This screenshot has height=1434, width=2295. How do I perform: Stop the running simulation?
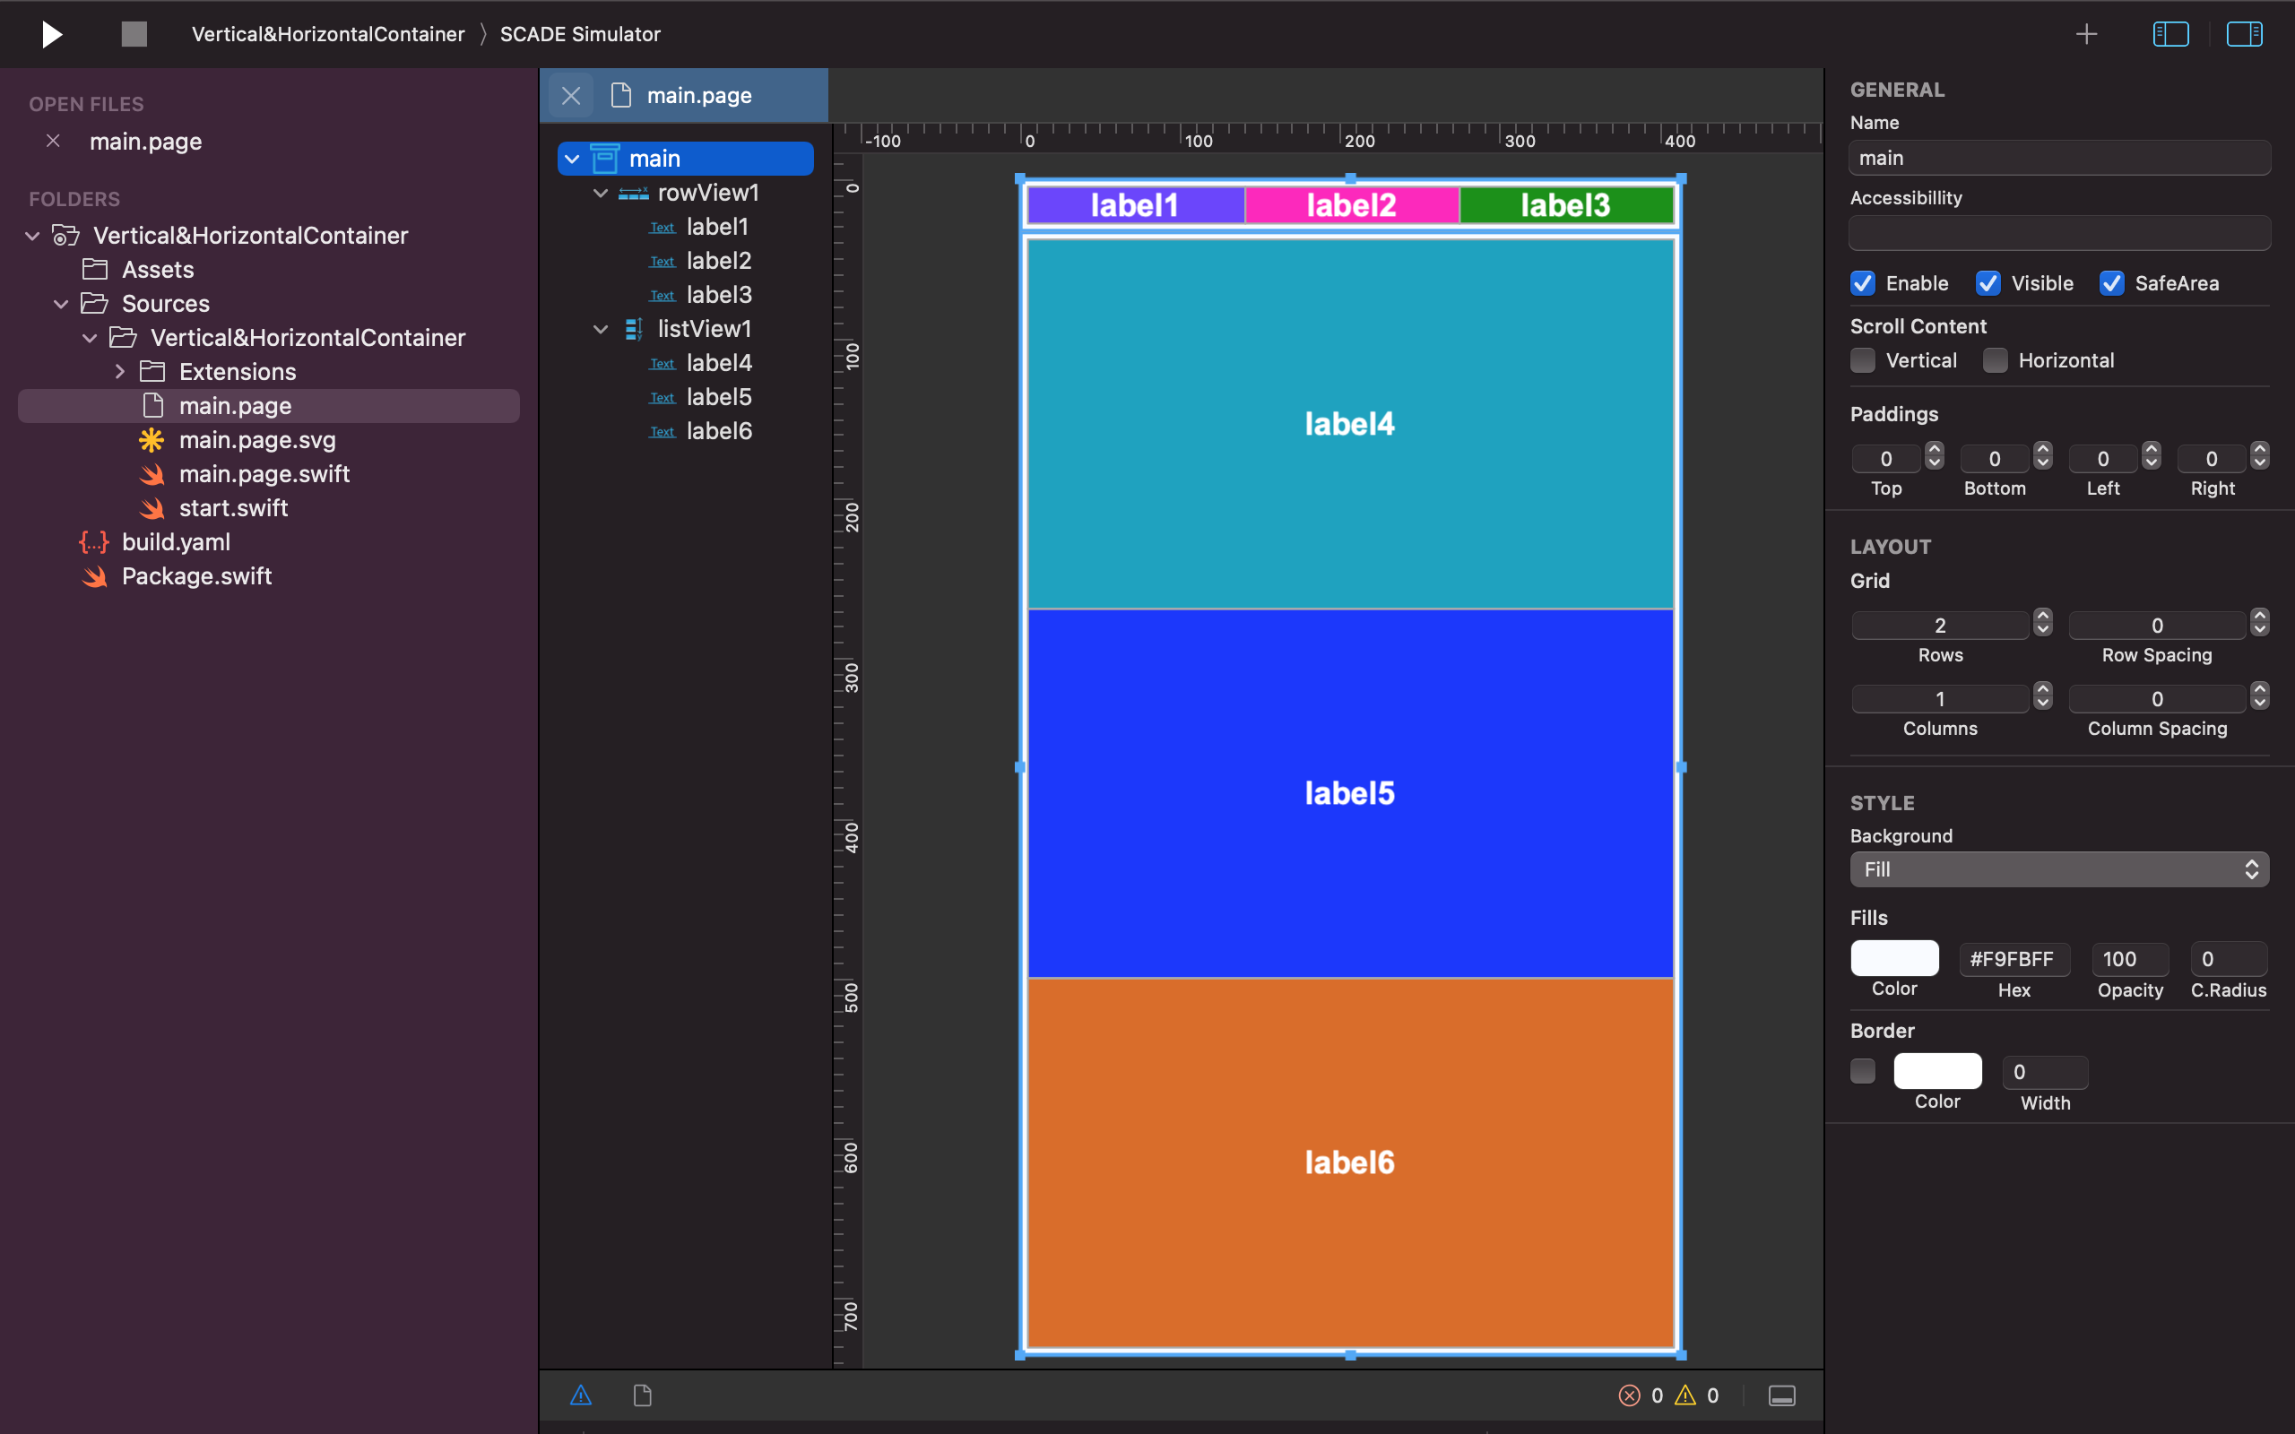click(x=134, y=34)
